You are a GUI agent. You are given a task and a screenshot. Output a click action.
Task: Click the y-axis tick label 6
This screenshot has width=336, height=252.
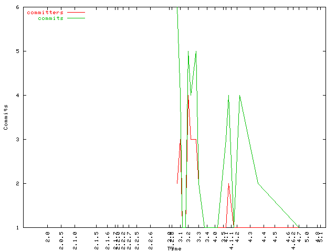pos(18,7)
